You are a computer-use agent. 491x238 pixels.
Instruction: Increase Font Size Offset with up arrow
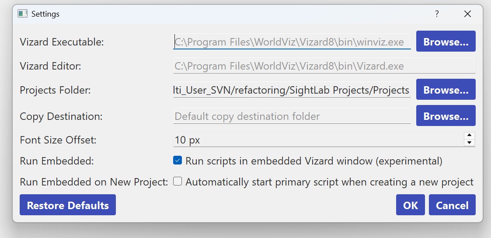469,136
